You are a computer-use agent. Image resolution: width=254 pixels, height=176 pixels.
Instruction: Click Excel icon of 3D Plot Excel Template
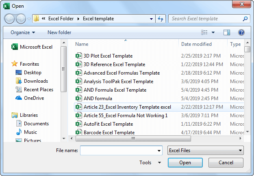(79, 56)
